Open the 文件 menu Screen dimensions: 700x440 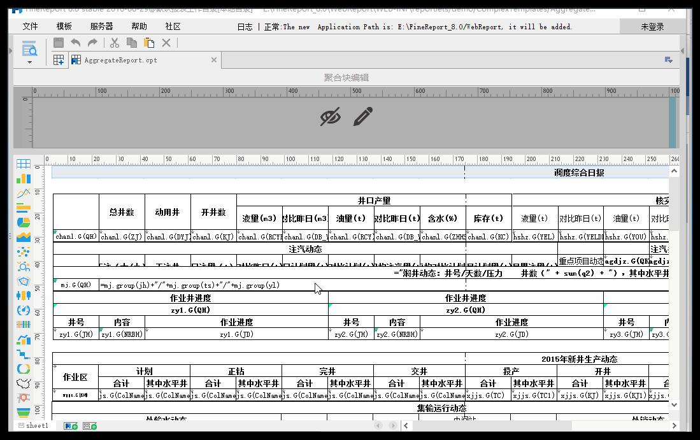pos(31,26)
